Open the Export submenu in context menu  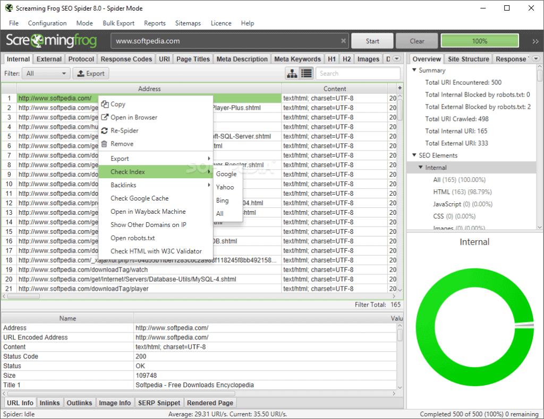[156, 159]
